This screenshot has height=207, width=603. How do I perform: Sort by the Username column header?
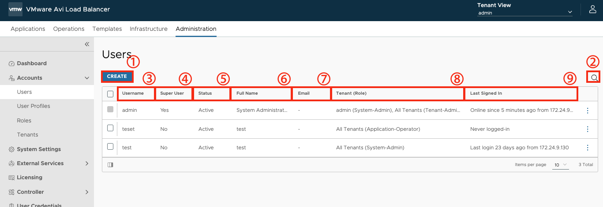(x=133, y=93)
